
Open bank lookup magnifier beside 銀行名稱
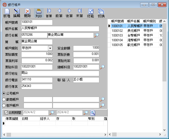(x=97, y=35)
